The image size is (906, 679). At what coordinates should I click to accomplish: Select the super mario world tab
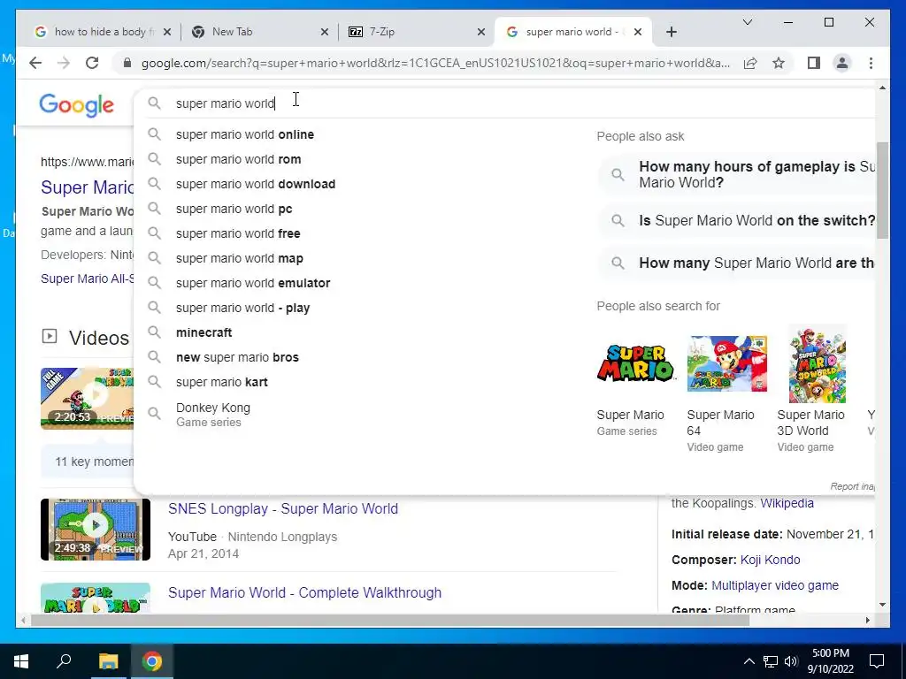(572, 32)
